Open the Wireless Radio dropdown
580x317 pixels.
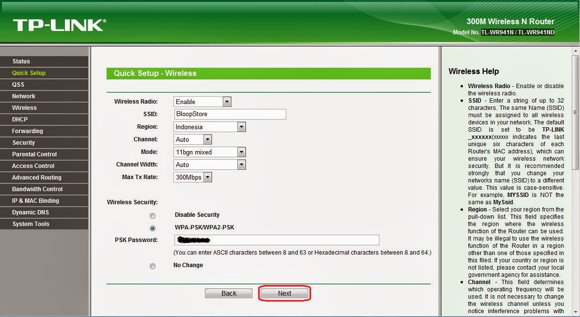coord(226,101)
